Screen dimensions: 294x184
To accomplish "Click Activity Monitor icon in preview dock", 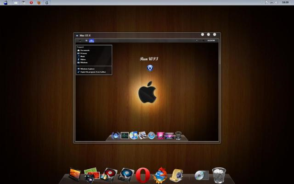I will point(124,136).
